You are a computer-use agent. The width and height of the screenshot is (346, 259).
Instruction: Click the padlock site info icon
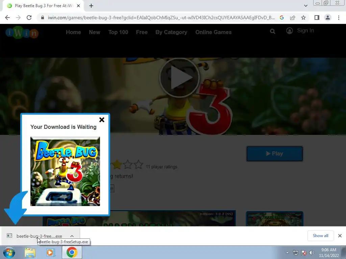coord(43,18)
